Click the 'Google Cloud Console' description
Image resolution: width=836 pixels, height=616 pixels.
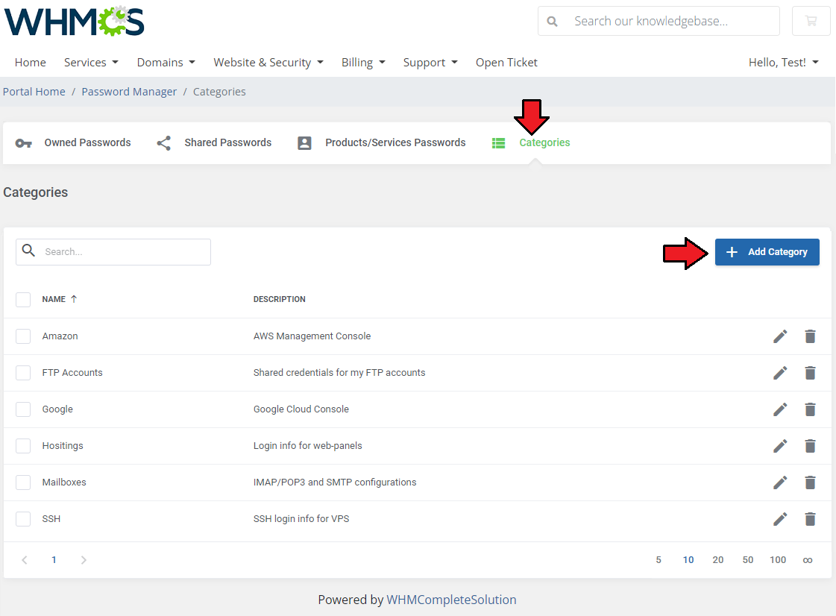(x=301, y=409)
